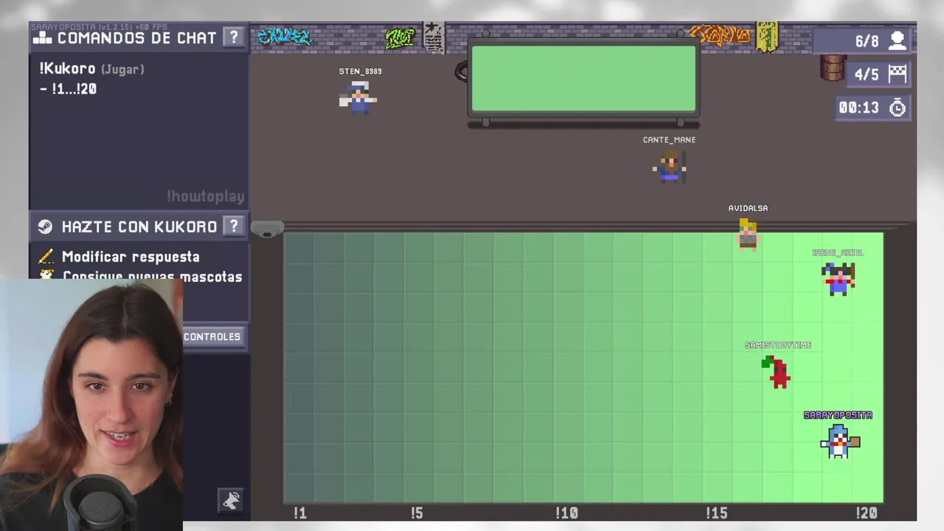Click the security camera on wall
Viewport: 944px width, 531px height.
click(267, 229)
